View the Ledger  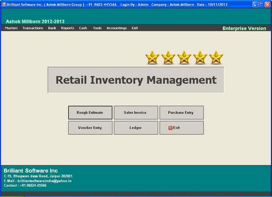click(x=136, y=128)
